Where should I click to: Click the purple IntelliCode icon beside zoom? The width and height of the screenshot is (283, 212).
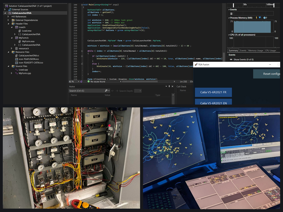pyautogui.click(x=81, y=81)
